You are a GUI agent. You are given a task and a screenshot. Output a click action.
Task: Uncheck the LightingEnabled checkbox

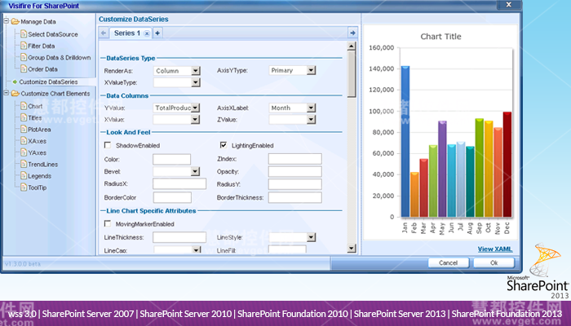coord(224,145)
